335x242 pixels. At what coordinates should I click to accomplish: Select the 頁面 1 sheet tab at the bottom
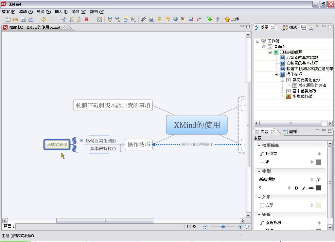[x=9, y=226]
